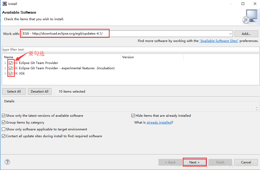Toggle the experimental features (incubation) checkbox
The height and width of the screenshot is (170, 260).
click(11, 68)
